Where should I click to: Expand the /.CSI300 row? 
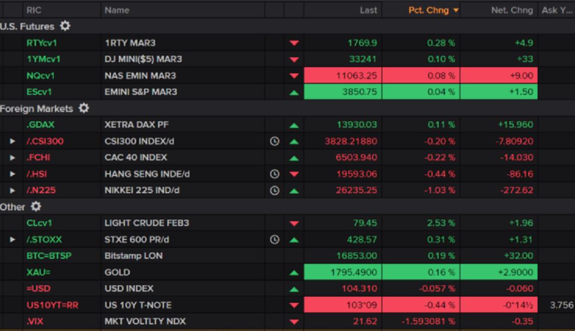13,141
